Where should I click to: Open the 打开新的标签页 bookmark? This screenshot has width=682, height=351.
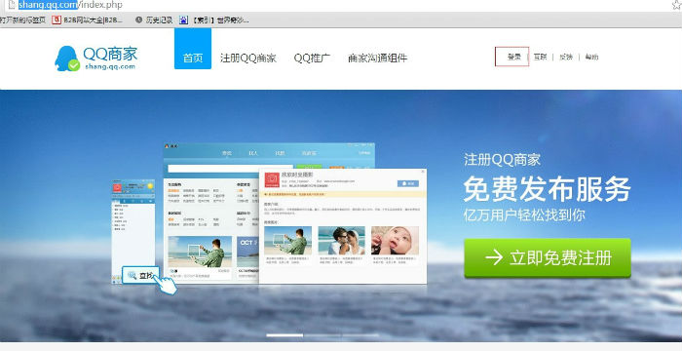coord(22,20)
